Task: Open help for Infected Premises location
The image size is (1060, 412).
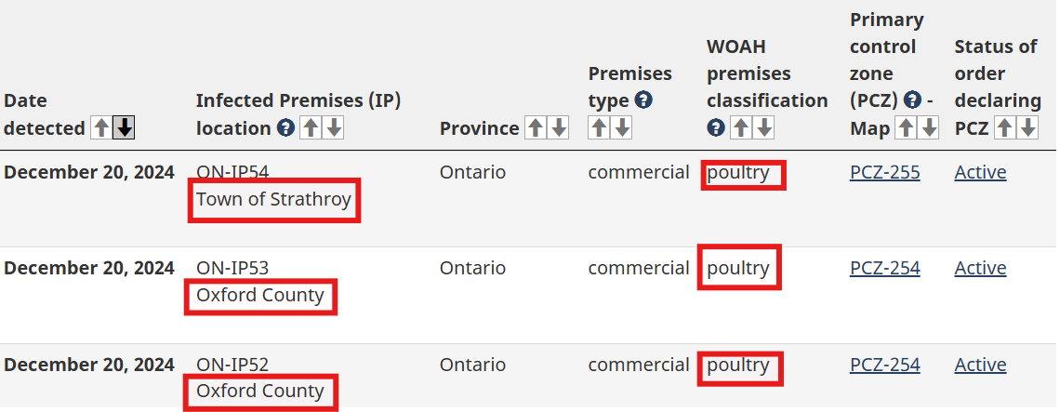Action: coord(286,127)
